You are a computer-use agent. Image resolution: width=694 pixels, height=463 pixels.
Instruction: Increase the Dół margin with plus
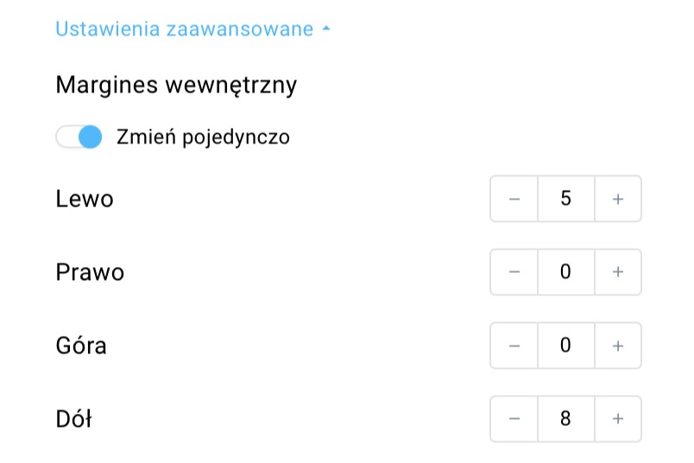click(x=618, y=419)
